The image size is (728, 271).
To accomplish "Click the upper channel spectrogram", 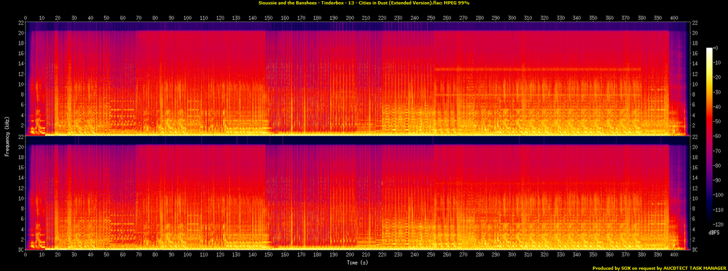I will point(358,78).
